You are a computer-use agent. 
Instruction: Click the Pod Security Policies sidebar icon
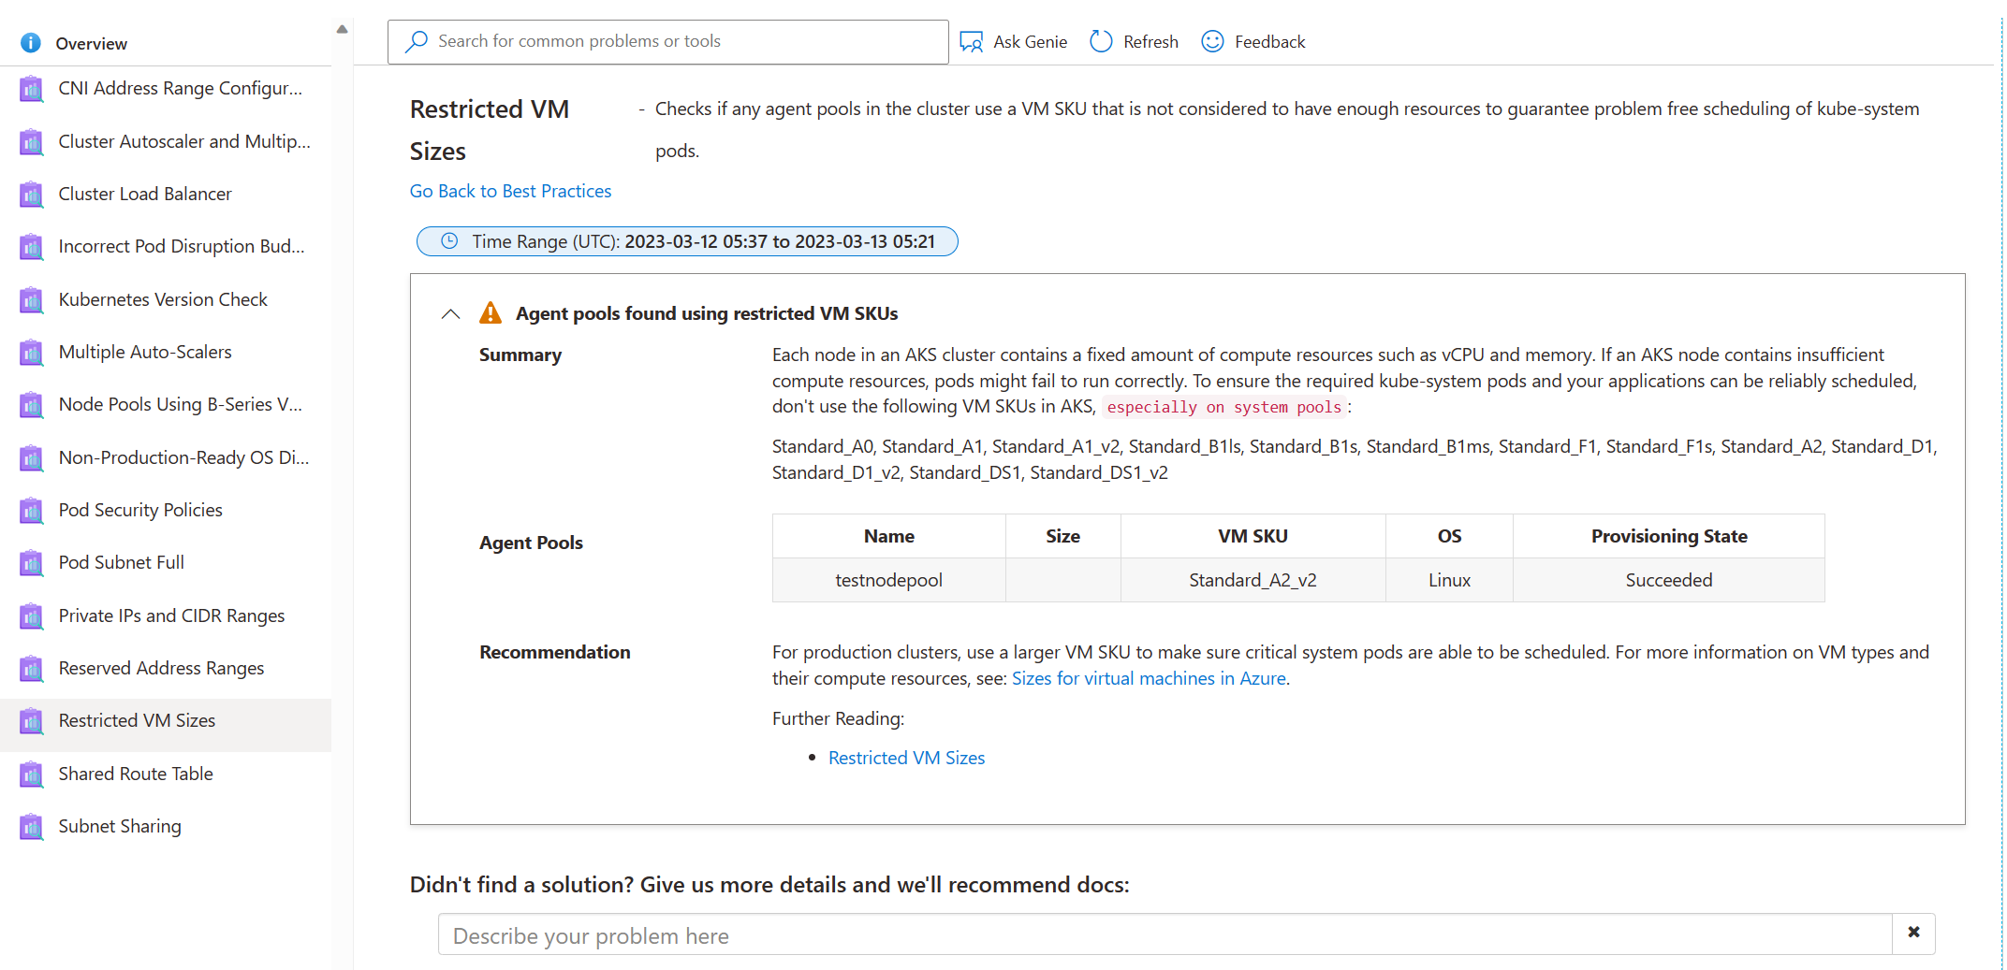[x=31, y=511]
